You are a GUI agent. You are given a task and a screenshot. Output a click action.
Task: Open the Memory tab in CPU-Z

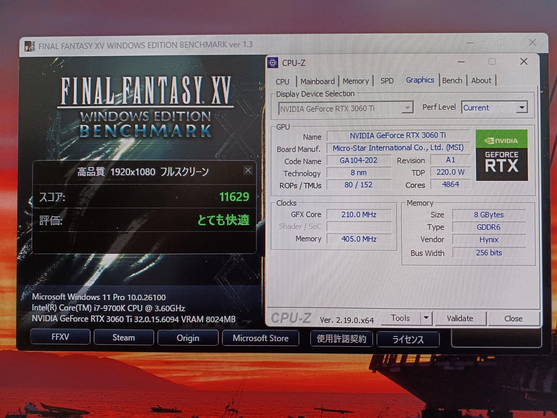click(356, 81)
